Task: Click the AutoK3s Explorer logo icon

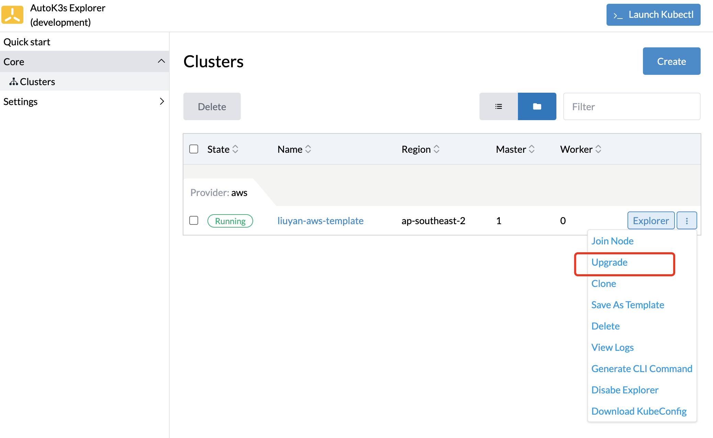Action: click(12, 14)
